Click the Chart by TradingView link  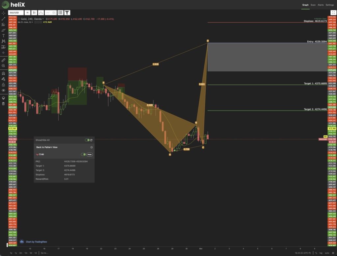click(x=36, y=242)
